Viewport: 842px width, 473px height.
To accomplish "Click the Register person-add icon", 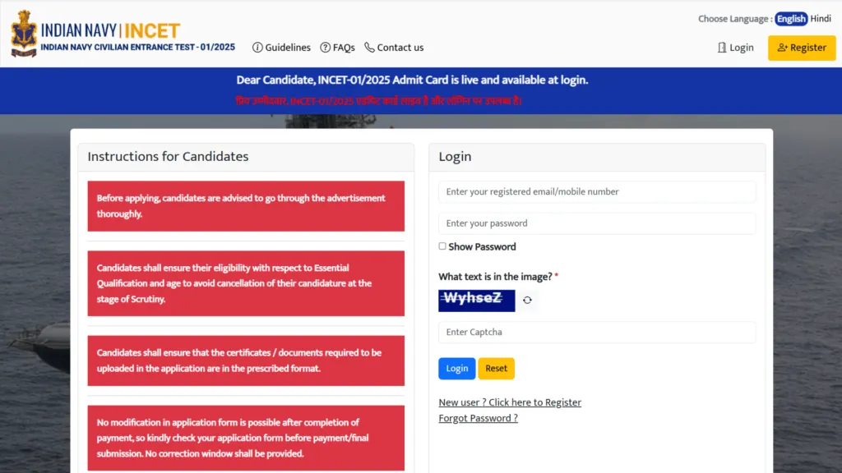I will pyautogui.click(x=783, y=48).
